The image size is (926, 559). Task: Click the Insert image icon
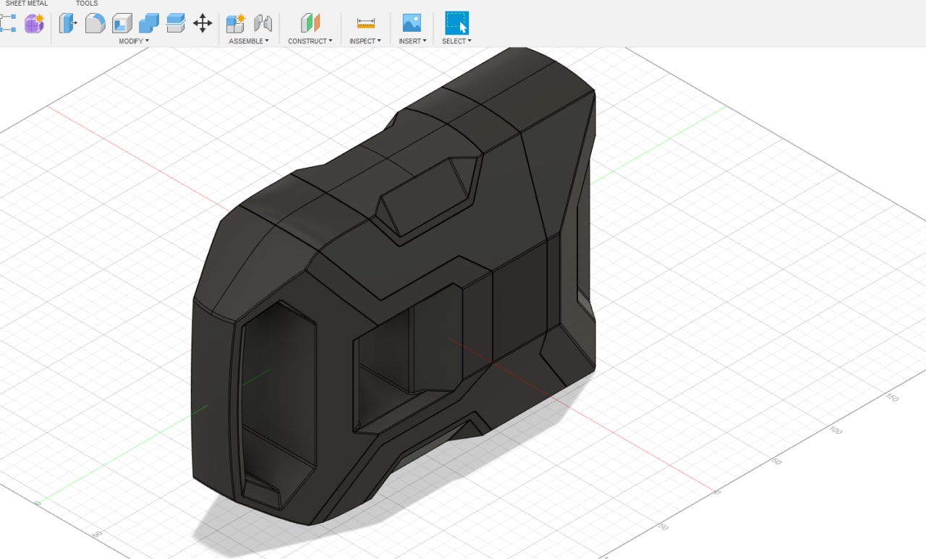412,23
